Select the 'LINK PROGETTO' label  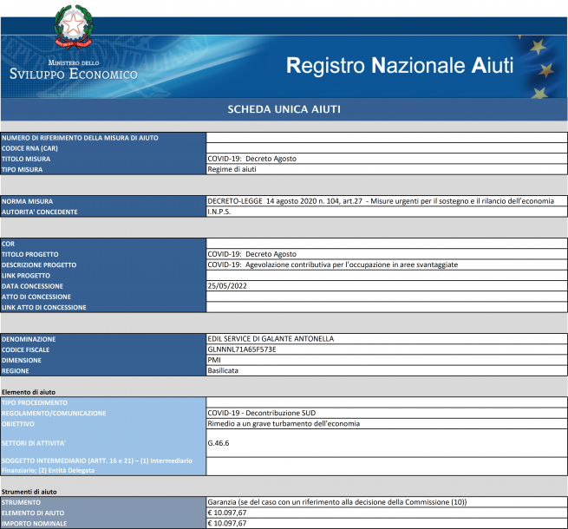point(26,276)
